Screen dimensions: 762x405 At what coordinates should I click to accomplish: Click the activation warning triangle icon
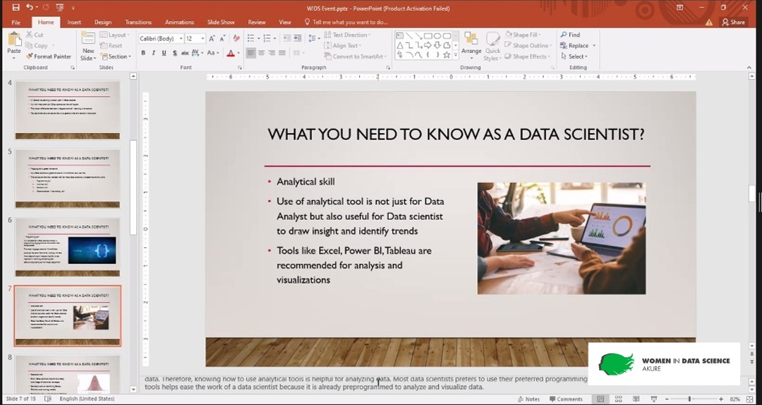pyautogui.click(x=709, y=23)
